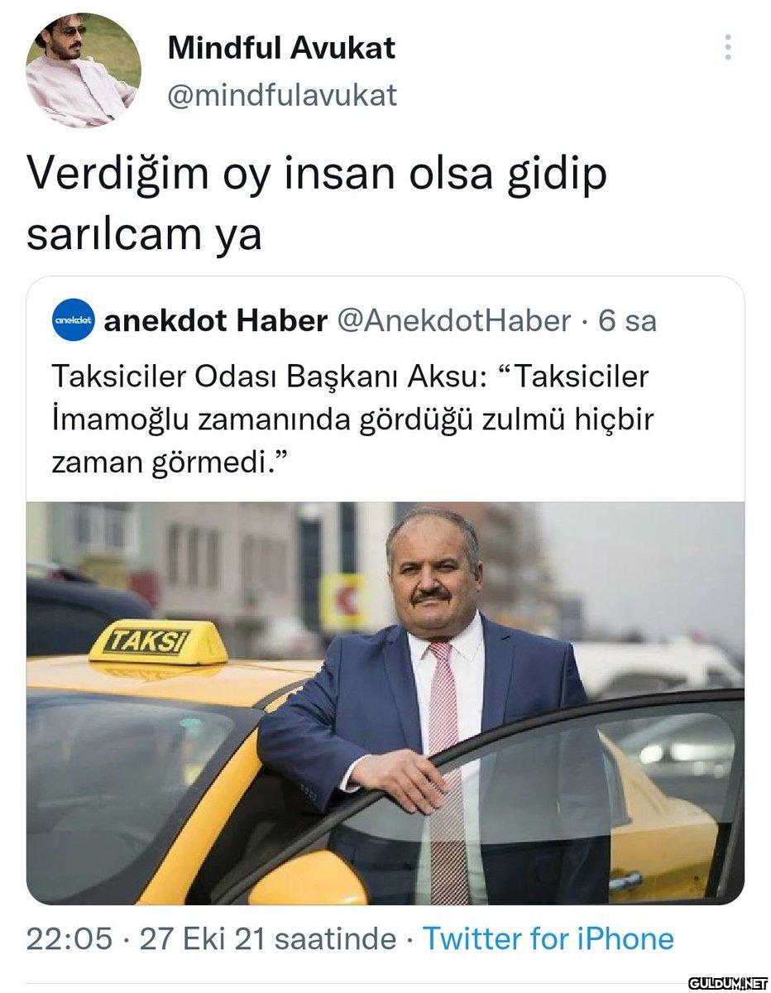Image resolution: width=771 pixels, height=993 pixels.
Task: Click the @AnekdotHaber handle
Action: pos(453,320)
